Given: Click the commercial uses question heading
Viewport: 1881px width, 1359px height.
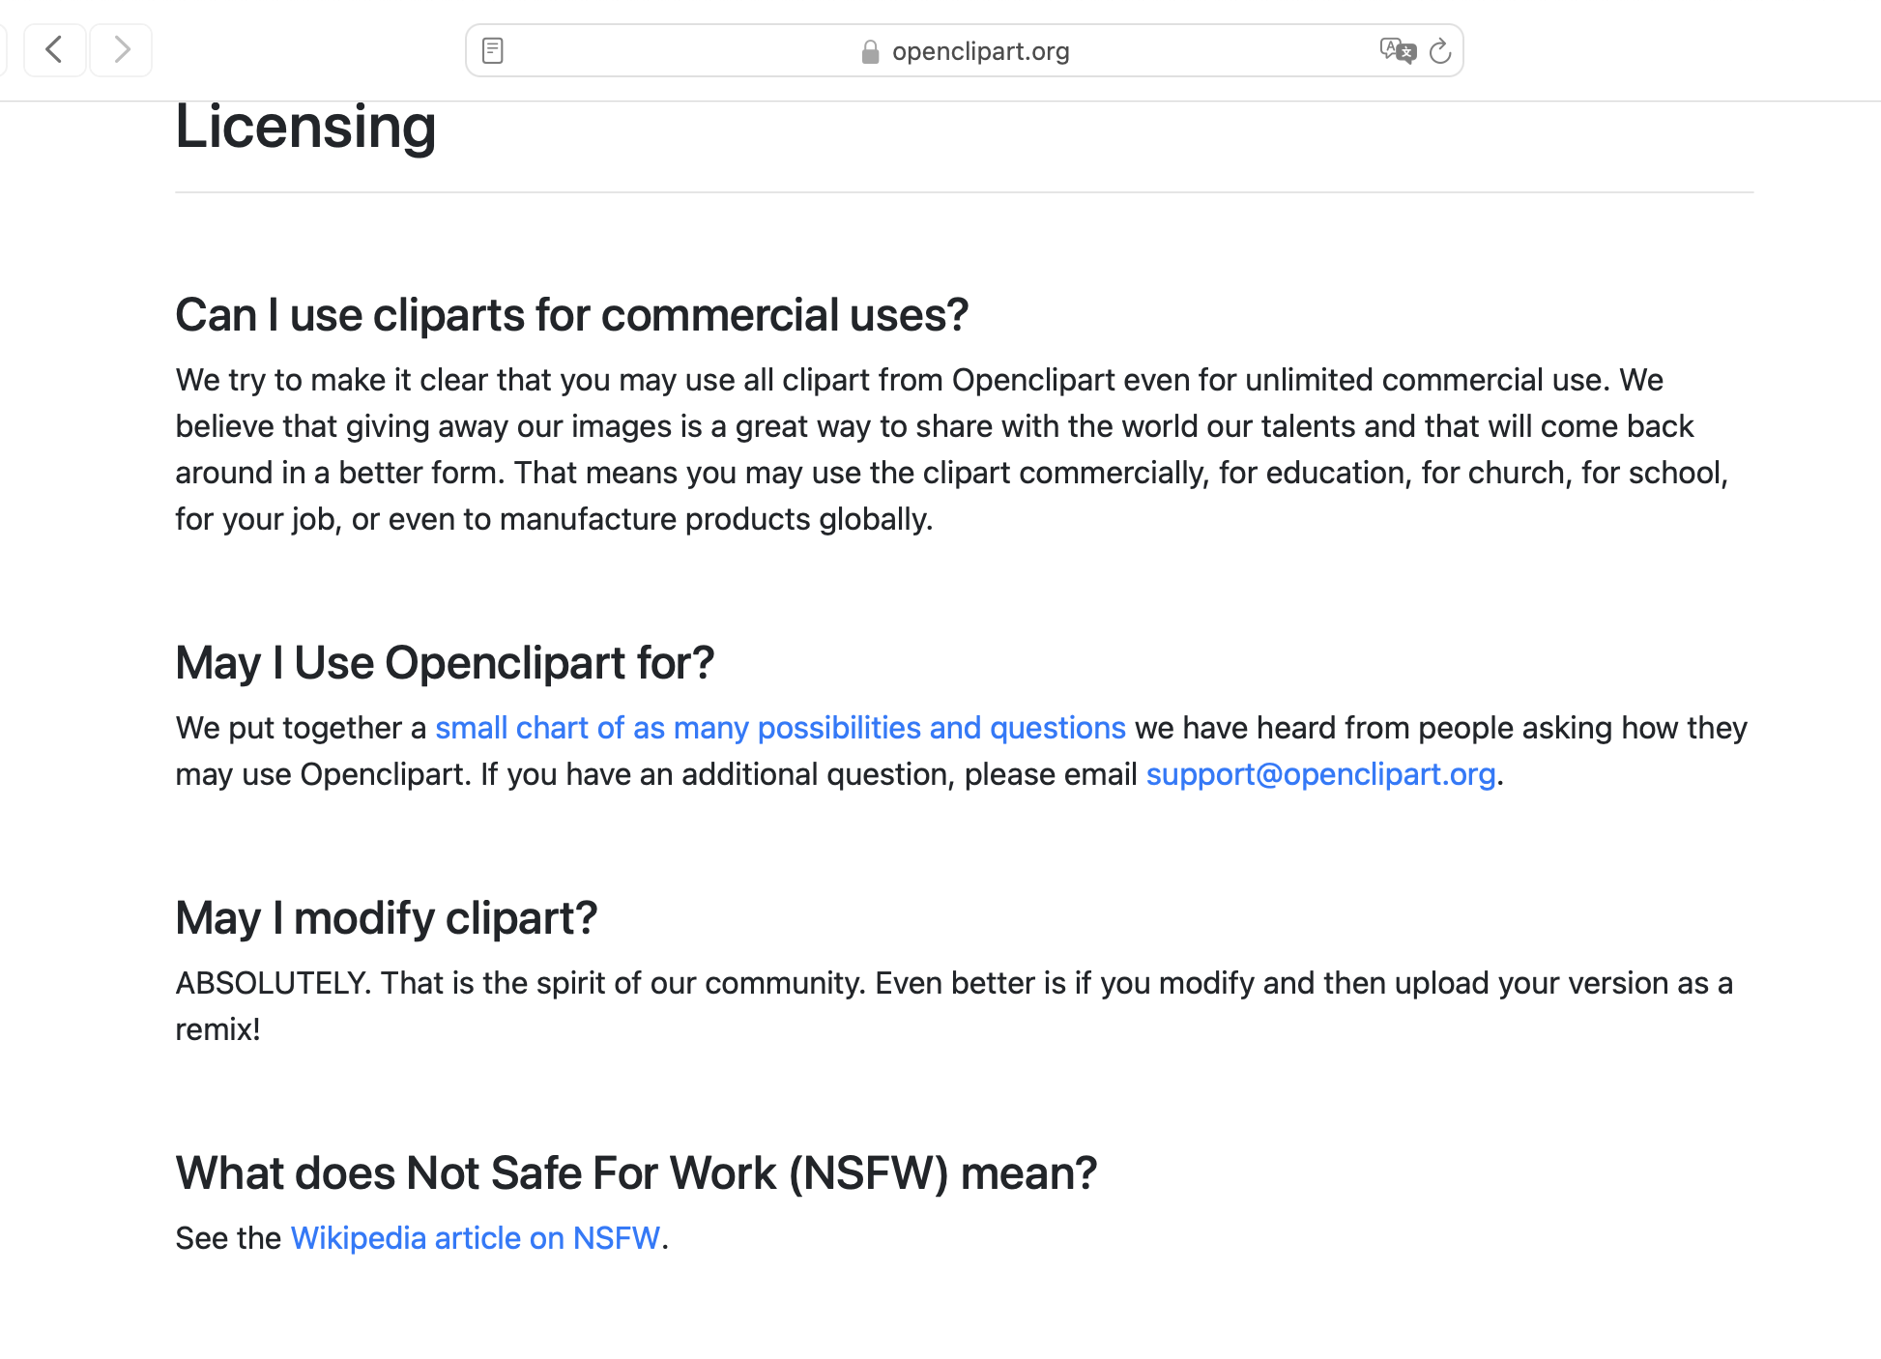Looking at the screenshot, I should [571, 315].
